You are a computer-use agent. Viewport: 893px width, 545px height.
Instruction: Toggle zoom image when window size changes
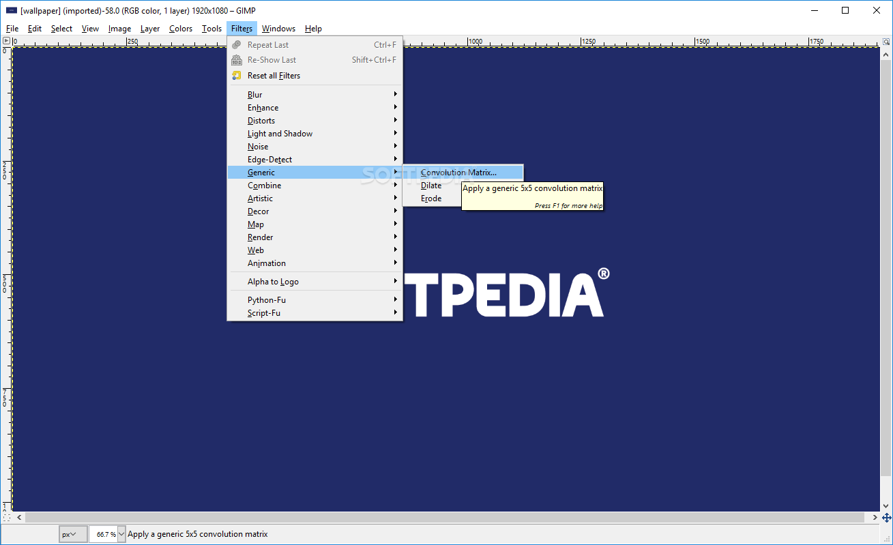886,41
